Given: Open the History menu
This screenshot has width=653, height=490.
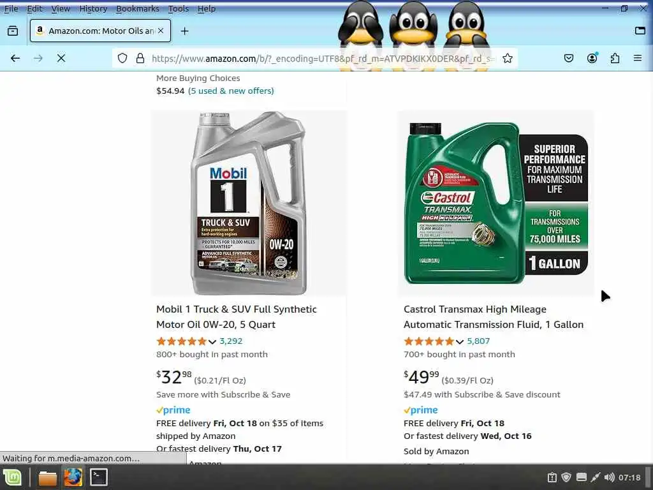Looking at the screenshot, I should tap(93, 9).
